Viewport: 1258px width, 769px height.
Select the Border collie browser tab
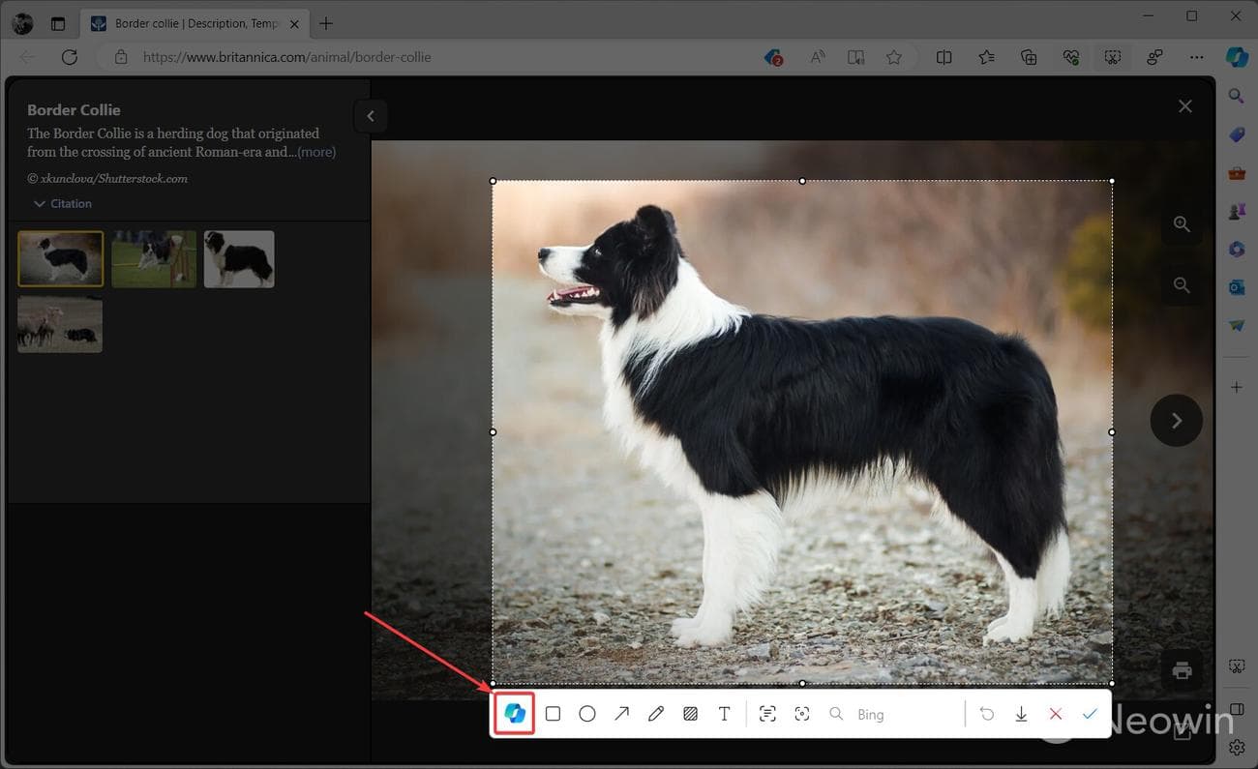click(x=194, y=23)
